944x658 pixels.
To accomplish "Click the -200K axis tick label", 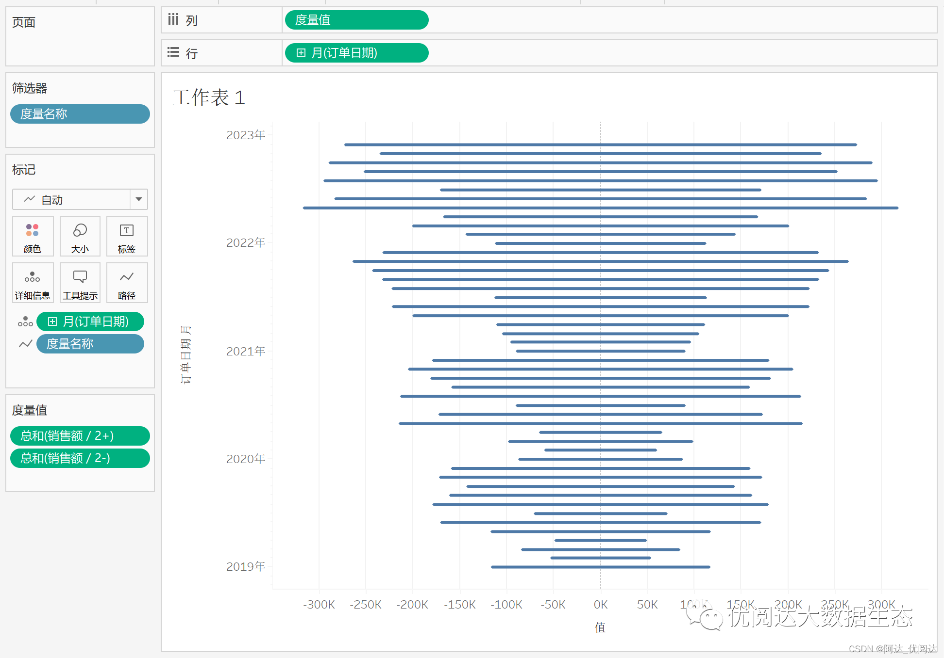I will pos(412,605).
